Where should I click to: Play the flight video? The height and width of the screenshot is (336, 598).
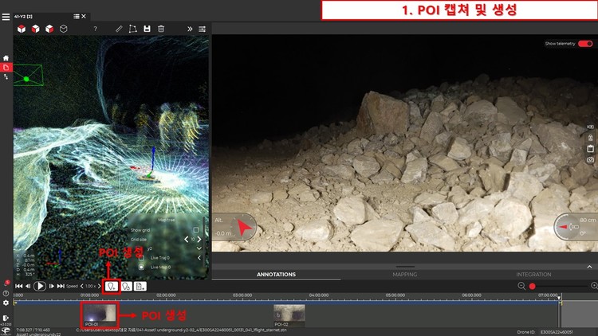(40, 286)
